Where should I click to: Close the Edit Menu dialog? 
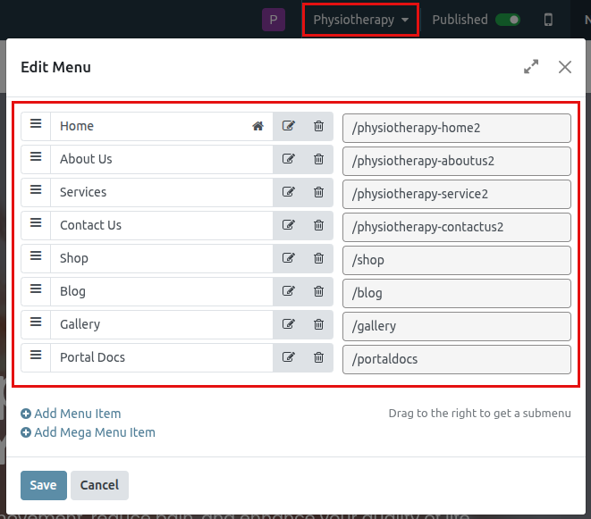click(x=564, y=67)
